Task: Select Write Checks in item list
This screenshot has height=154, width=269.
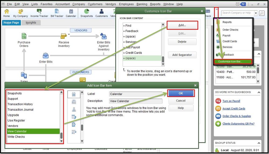Action: (x=33, y=137)
